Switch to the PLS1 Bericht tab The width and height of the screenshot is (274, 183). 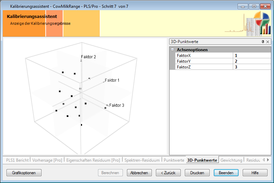(17, 160)
